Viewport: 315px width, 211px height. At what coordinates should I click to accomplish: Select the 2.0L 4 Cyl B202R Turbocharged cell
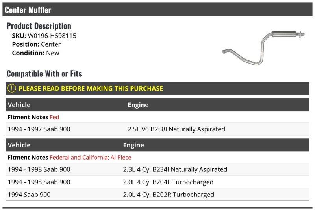click(x=169, y=195)
